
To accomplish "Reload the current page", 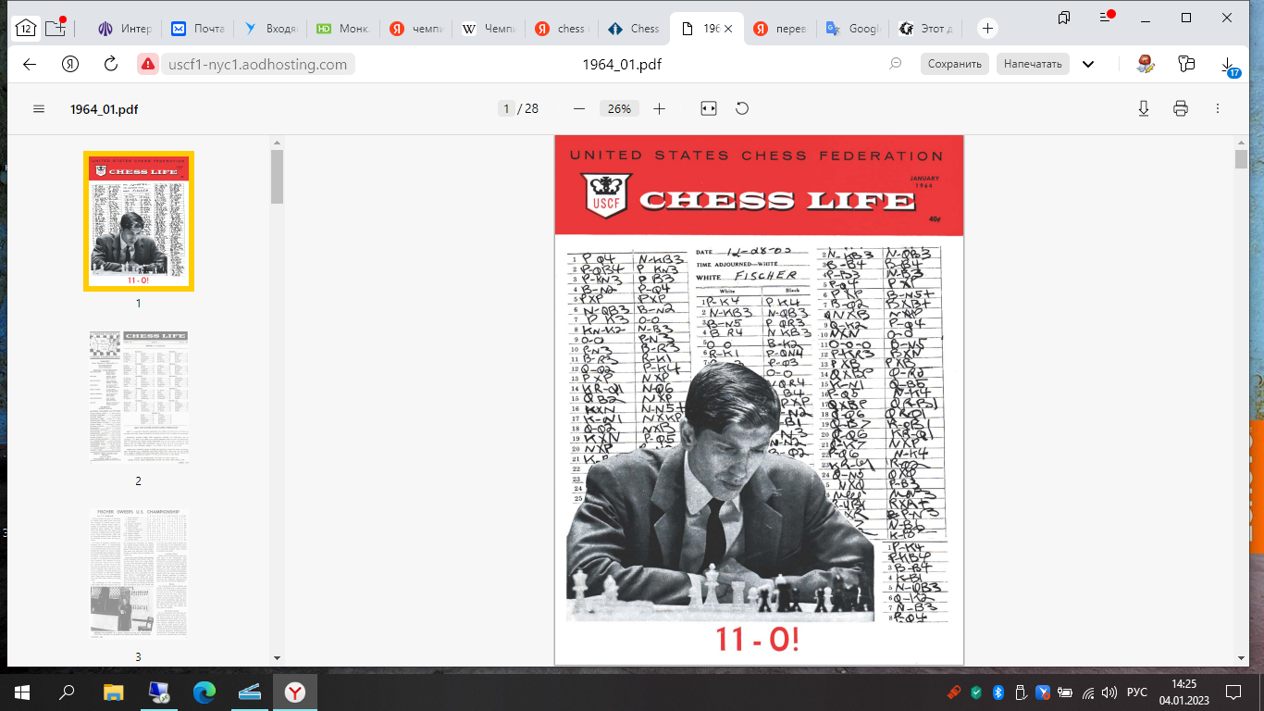I will (x=111, y=64).
